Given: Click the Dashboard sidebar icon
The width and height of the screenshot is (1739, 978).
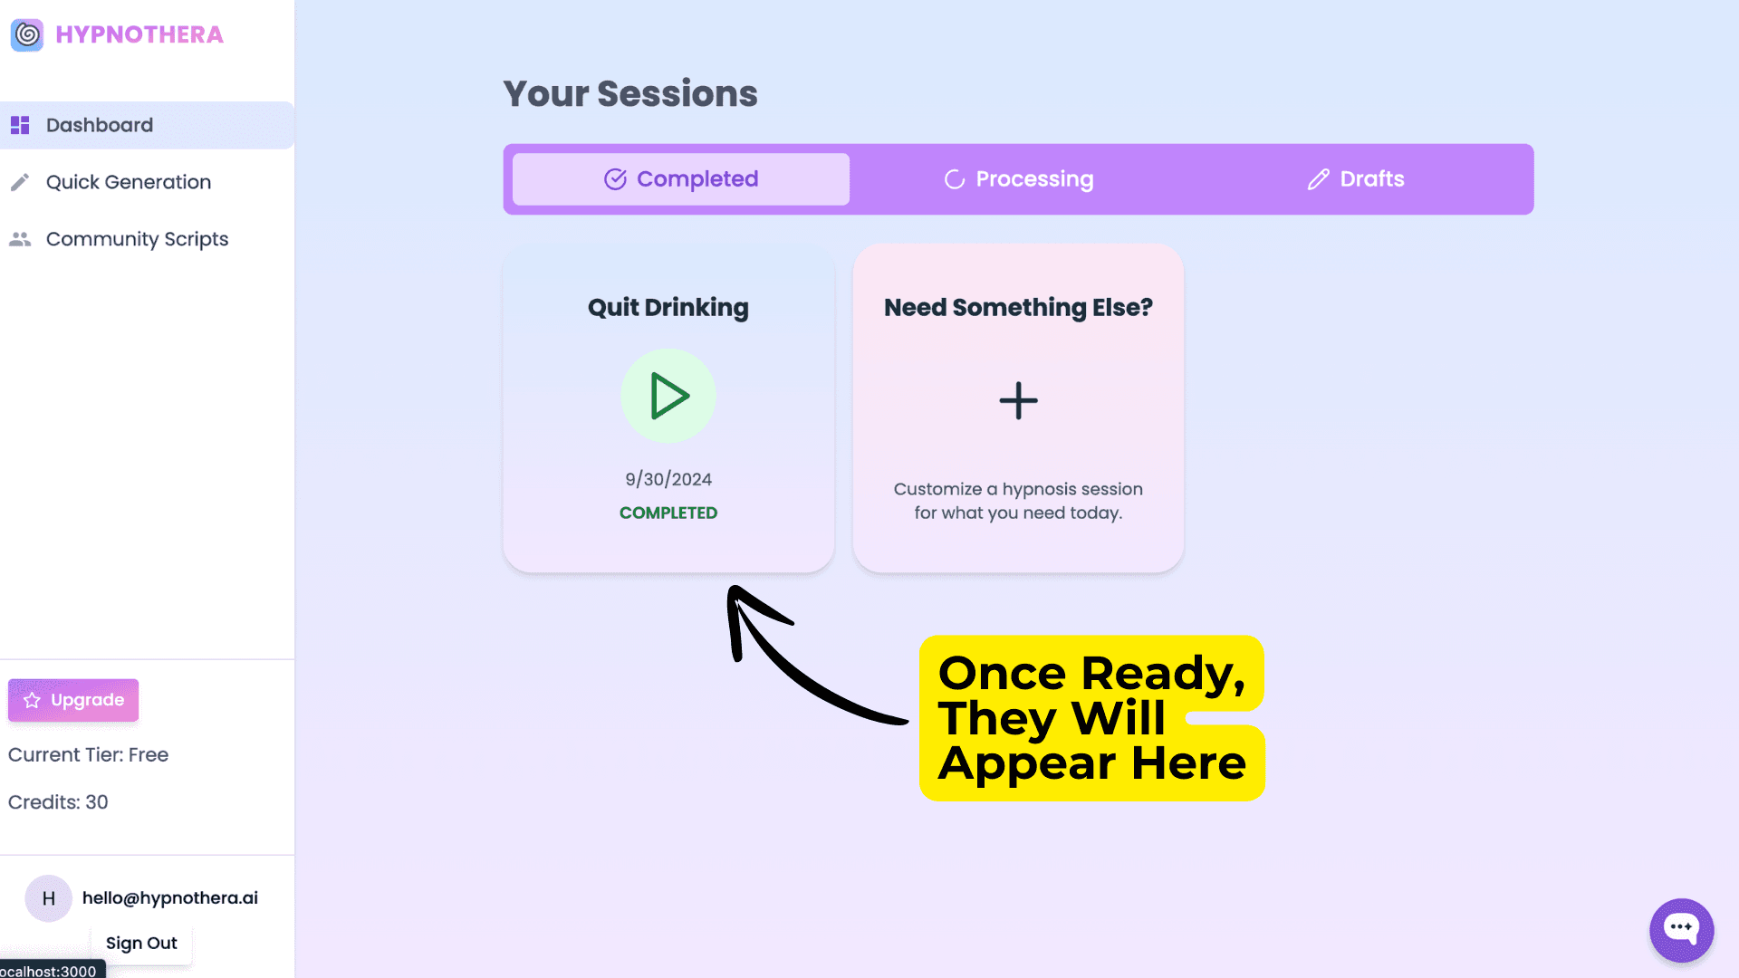Looking at the screenshot, I should (19, 125).
